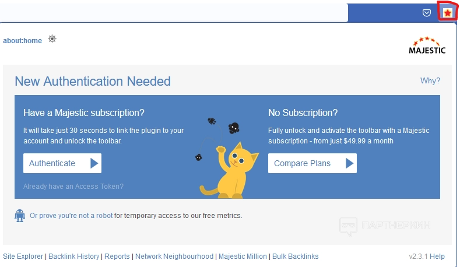Open Bulk Backlinks link
460x267 pixels.
click(296, 256)
